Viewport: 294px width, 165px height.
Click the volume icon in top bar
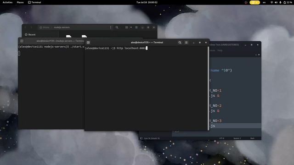276,2
